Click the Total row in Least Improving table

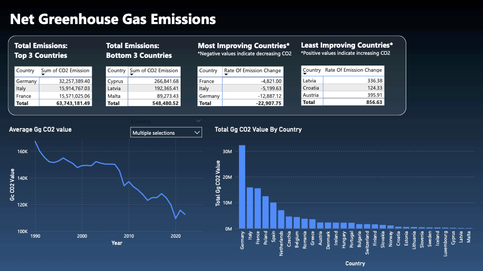(x=342, y=102)
